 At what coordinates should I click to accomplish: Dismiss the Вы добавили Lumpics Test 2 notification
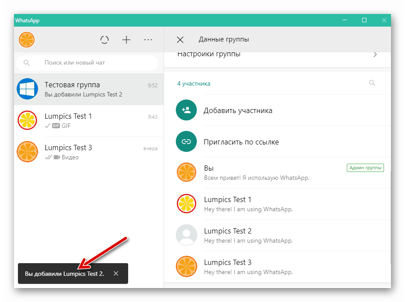116,273
